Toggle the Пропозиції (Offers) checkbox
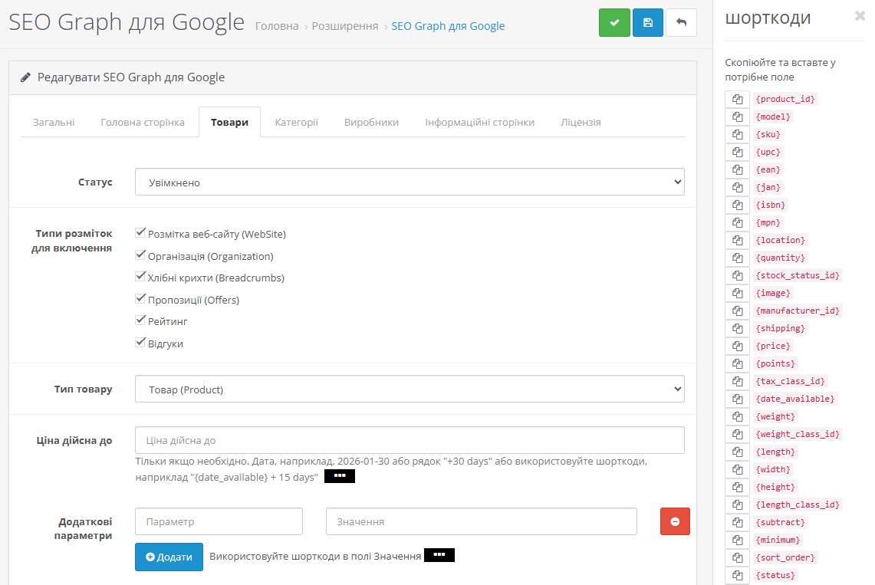The height and width of the screenshot is (585, 875). (x=140, y=299)
